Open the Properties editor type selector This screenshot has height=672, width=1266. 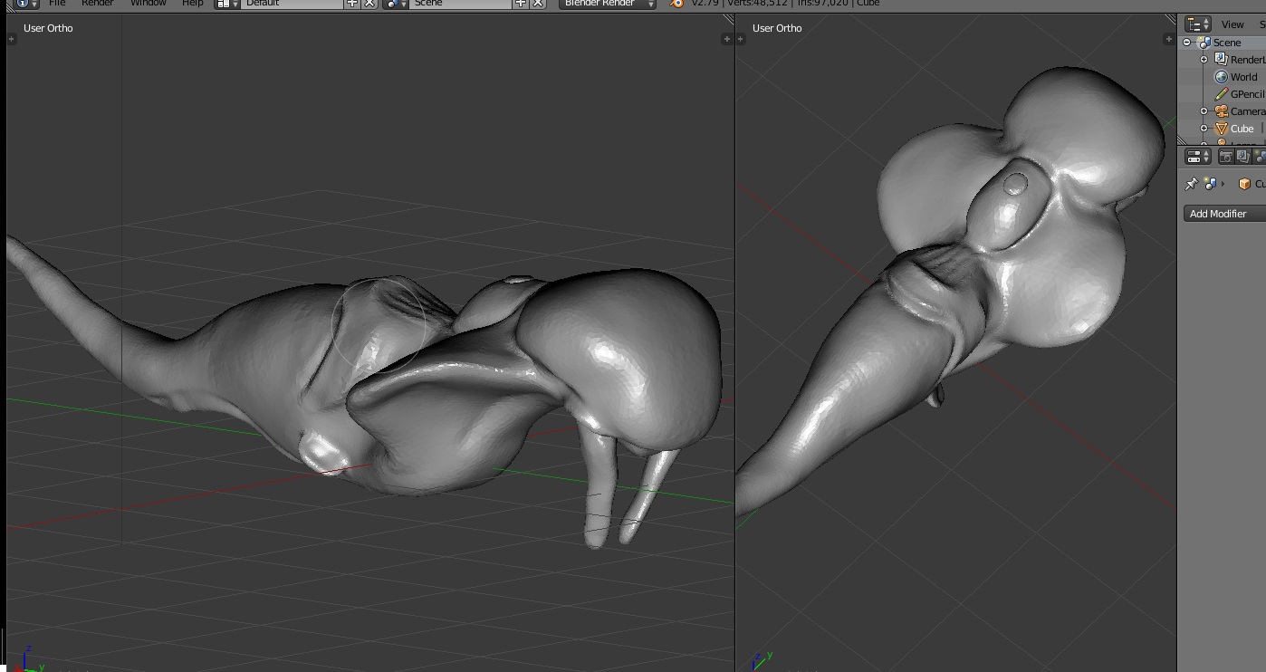1198,157
